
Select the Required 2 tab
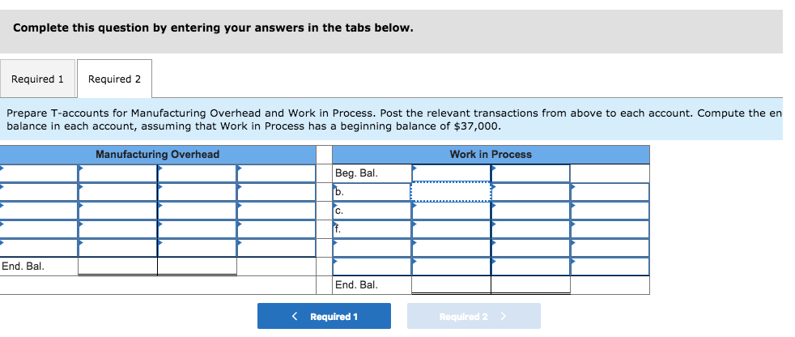click(x=114, y=79)
